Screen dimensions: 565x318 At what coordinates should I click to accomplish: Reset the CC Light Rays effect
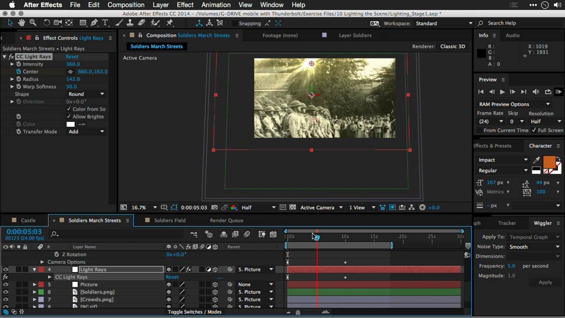coord(72,57)
